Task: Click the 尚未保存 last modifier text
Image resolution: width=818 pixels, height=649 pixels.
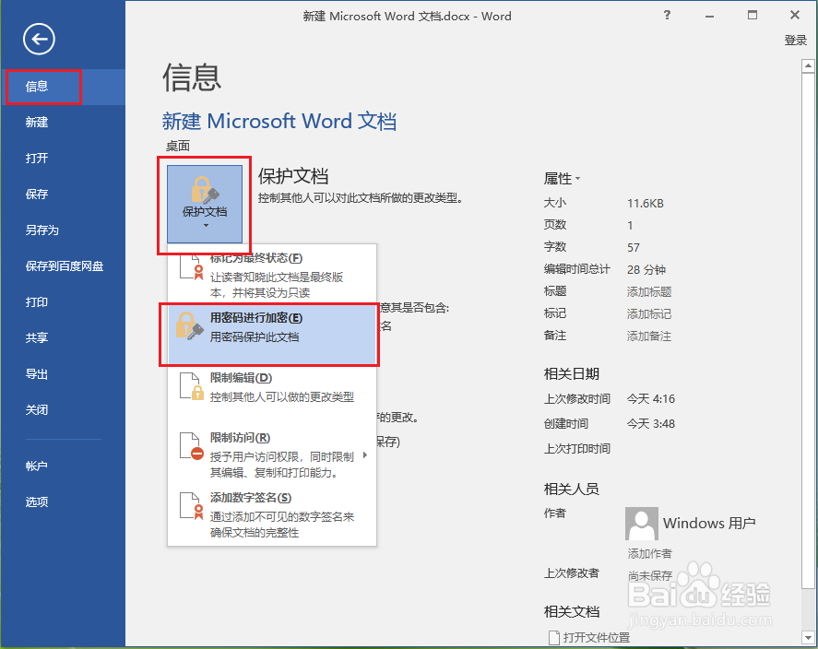Action: (649, 575)
